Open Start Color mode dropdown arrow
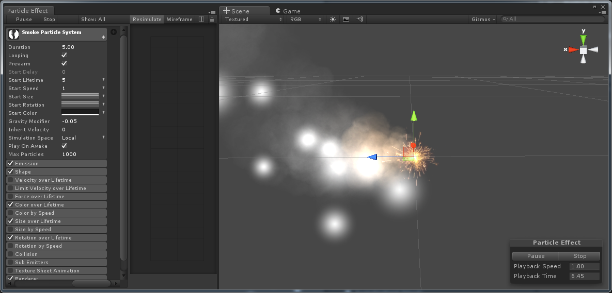This screenshot has width=612, height=293. [103, 112]
